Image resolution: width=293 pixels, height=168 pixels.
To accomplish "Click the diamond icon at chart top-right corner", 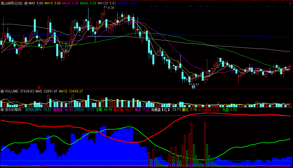I will click(290, 3).
